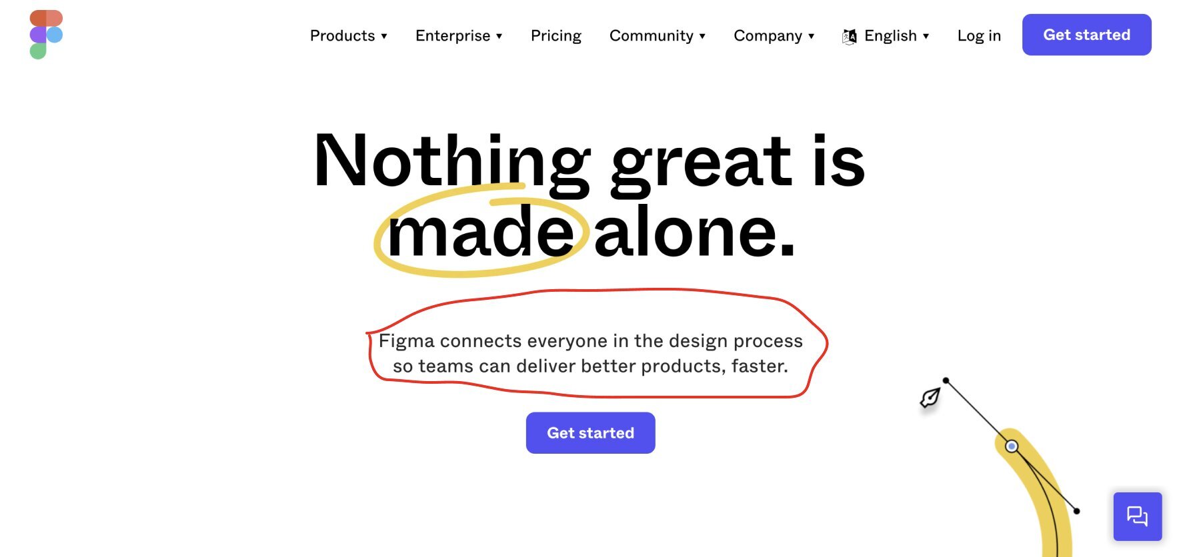The height and width of the screenshot is (557, 1187).
Task: Click the translation icon beside English
Action: [x=849, y=35]
